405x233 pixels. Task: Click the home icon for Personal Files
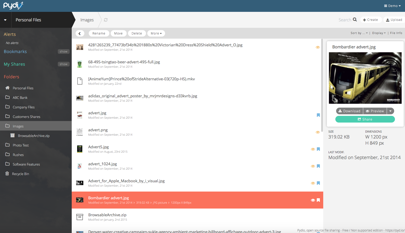[7, 88]
